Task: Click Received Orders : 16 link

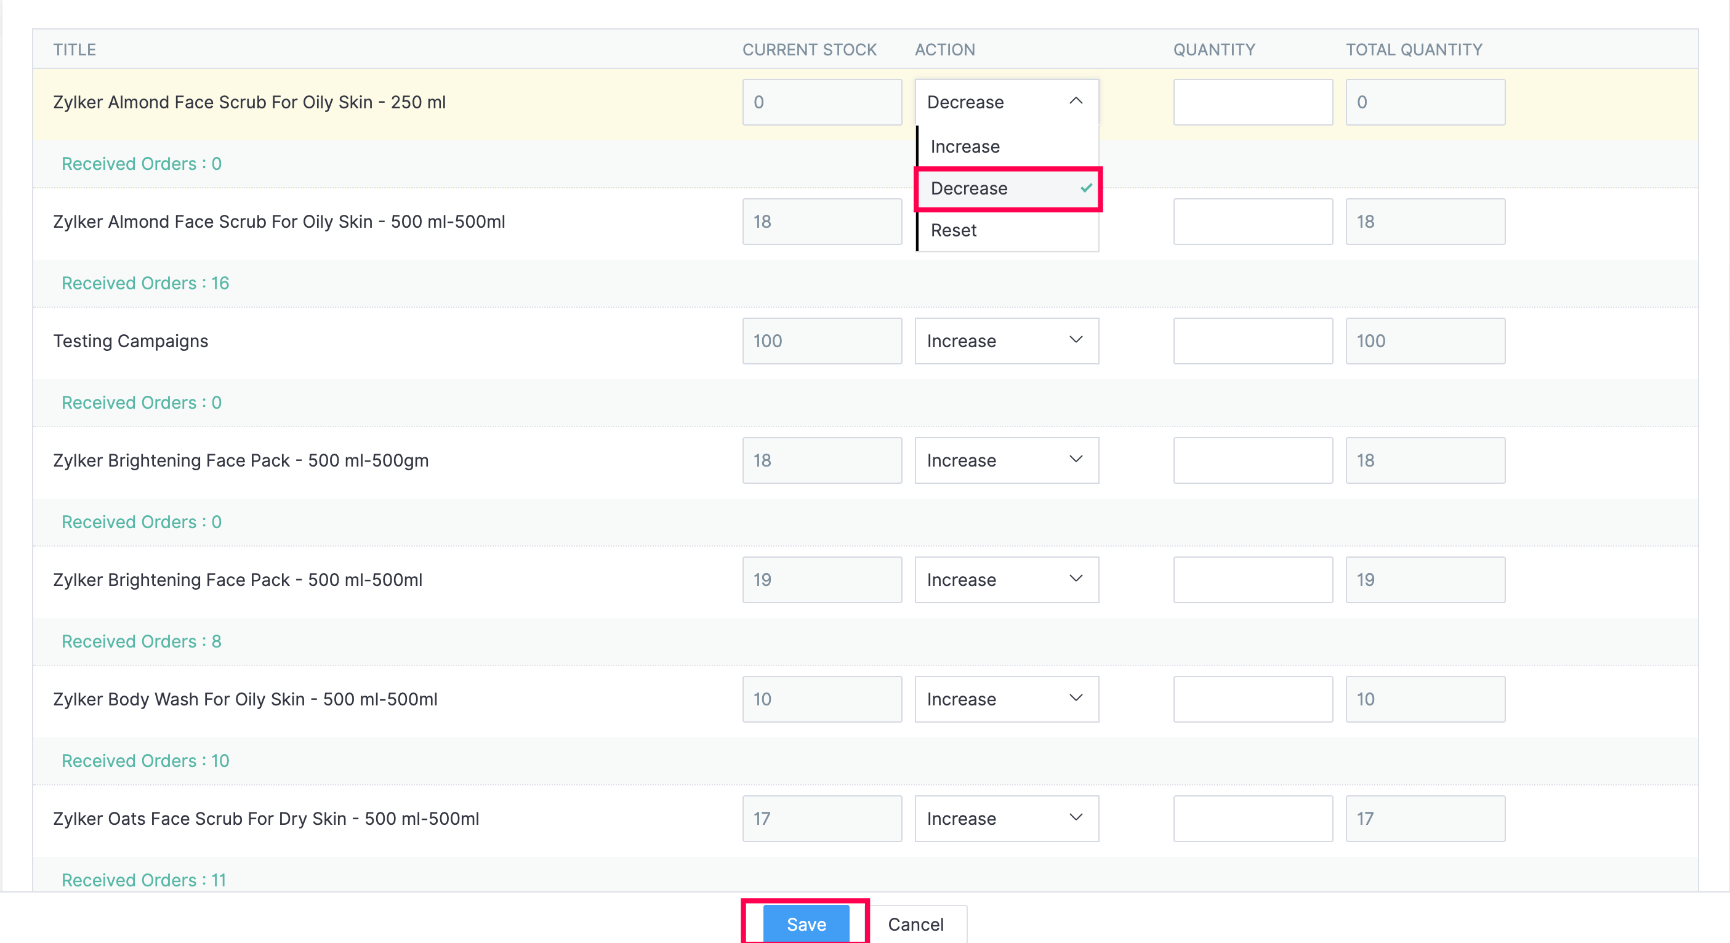Action: coord(145,283)
